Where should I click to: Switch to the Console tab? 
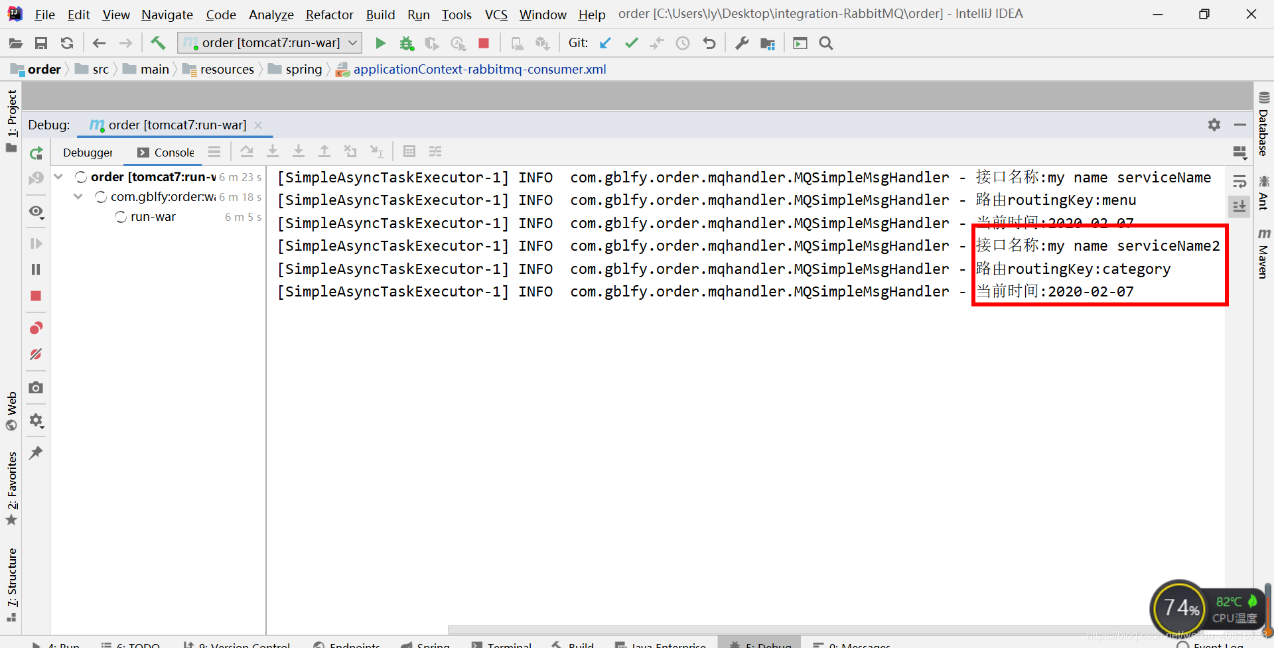point(166,153)
